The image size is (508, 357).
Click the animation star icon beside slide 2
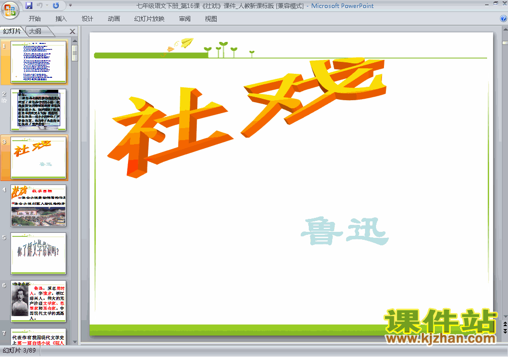coord(4,101)
